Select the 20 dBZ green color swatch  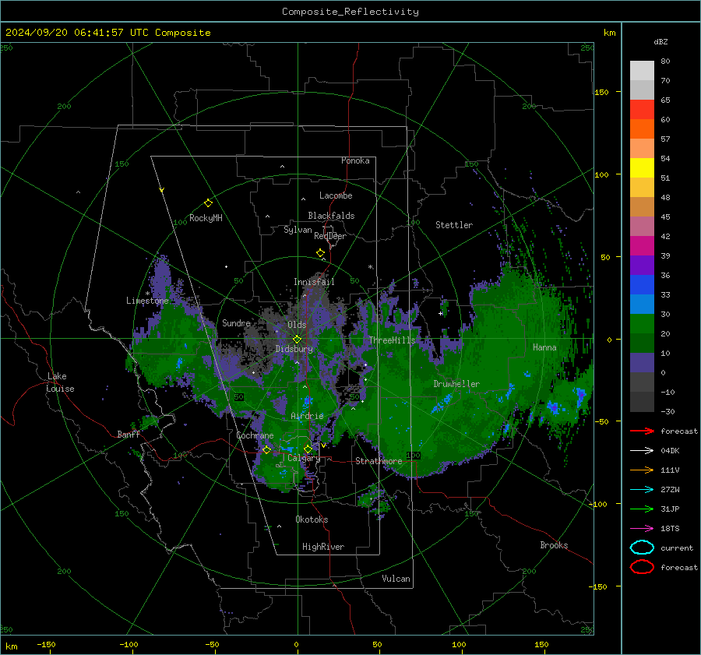point(642,324)
